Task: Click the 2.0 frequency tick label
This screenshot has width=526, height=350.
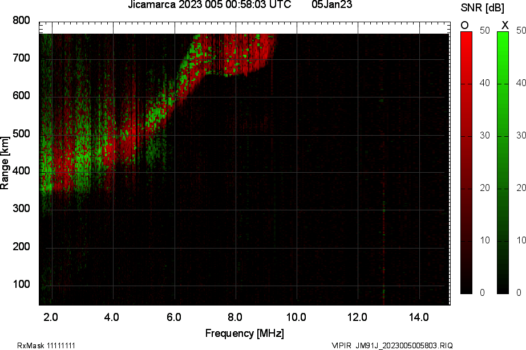Action: (x=51, y=317)
